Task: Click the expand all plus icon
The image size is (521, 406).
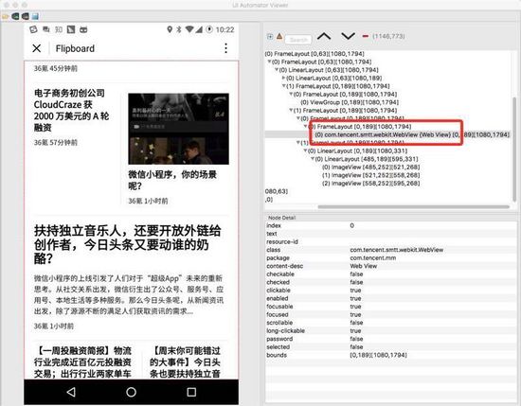Action: (x=270, y=37)
